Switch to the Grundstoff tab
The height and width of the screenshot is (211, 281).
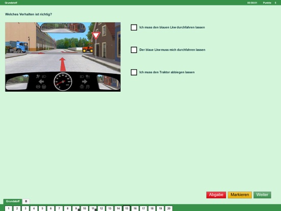(13, 201)
